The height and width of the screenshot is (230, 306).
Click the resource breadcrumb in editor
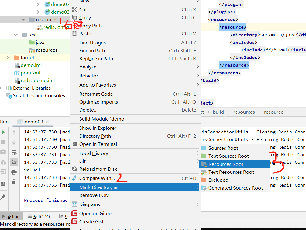273,112
